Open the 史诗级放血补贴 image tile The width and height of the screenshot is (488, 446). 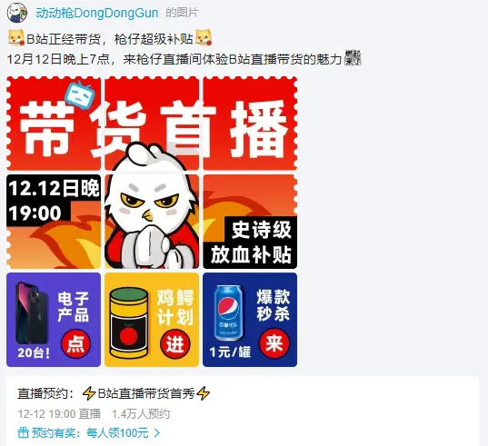click(x=250, y=222)
